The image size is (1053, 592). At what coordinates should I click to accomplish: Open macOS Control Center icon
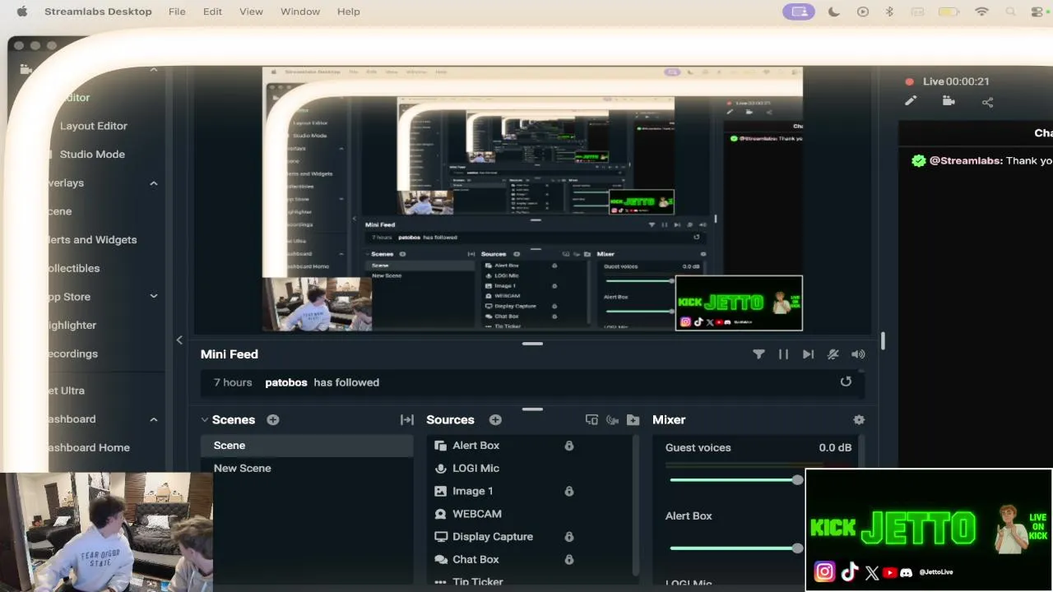coord(1037,12)
